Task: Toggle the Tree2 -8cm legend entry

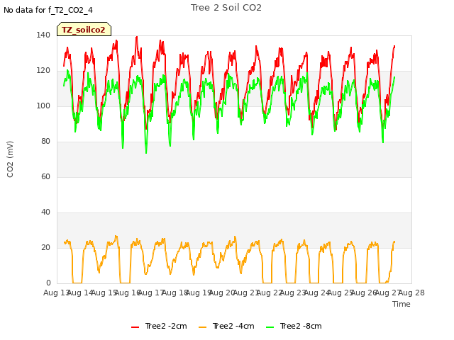Action: click(294, 326)
